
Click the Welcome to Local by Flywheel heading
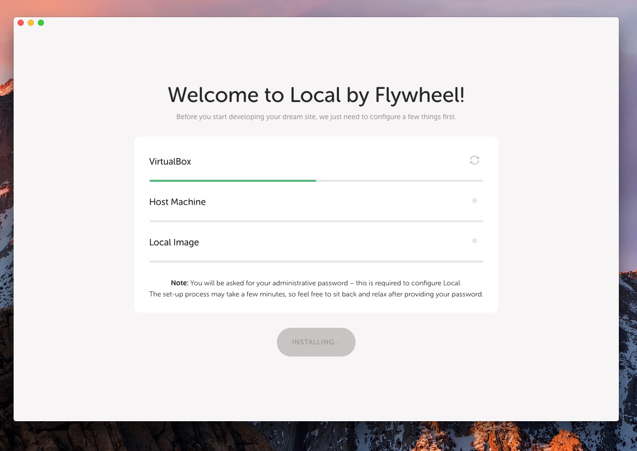316,95
